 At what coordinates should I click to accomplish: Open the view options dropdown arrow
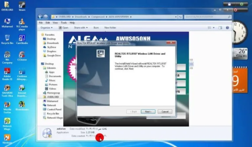coord(214,28)
